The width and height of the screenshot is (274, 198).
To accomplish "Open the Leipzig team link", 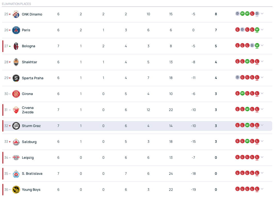I will (x=28, y=158).
